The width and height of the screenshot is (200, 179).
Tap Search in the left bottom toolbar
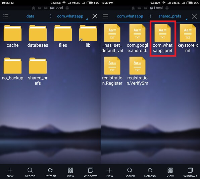pos(30,173)
